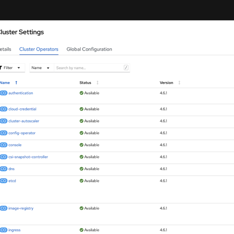Click the CO badge beside ingress

4,230
